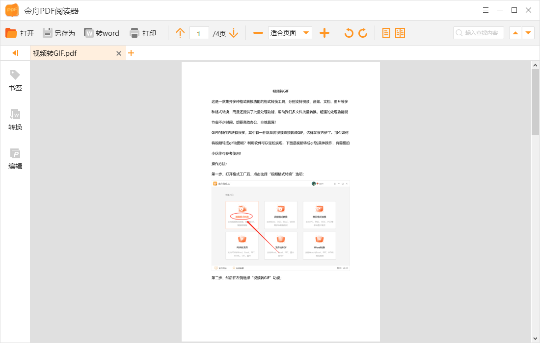Zoom in using the plus control
This screenshot has height=343, width=540.
coord(324,33)
